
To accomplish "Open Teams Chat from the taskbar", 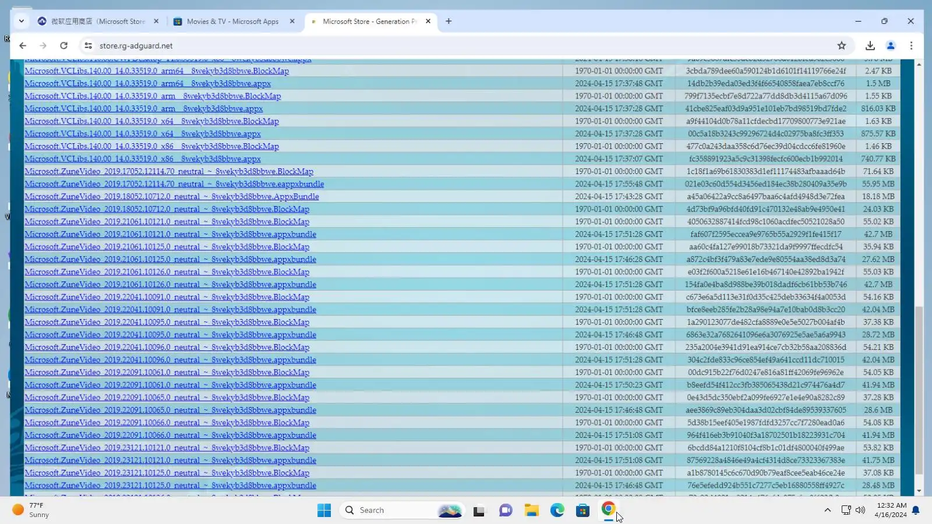I will (506, 511).
